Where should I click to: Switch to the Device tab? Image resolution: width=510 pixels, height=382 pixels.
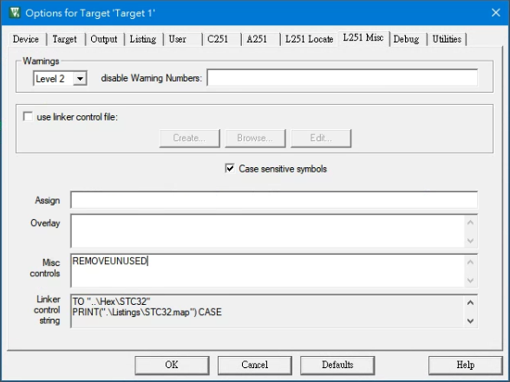[x=26, y=39]
